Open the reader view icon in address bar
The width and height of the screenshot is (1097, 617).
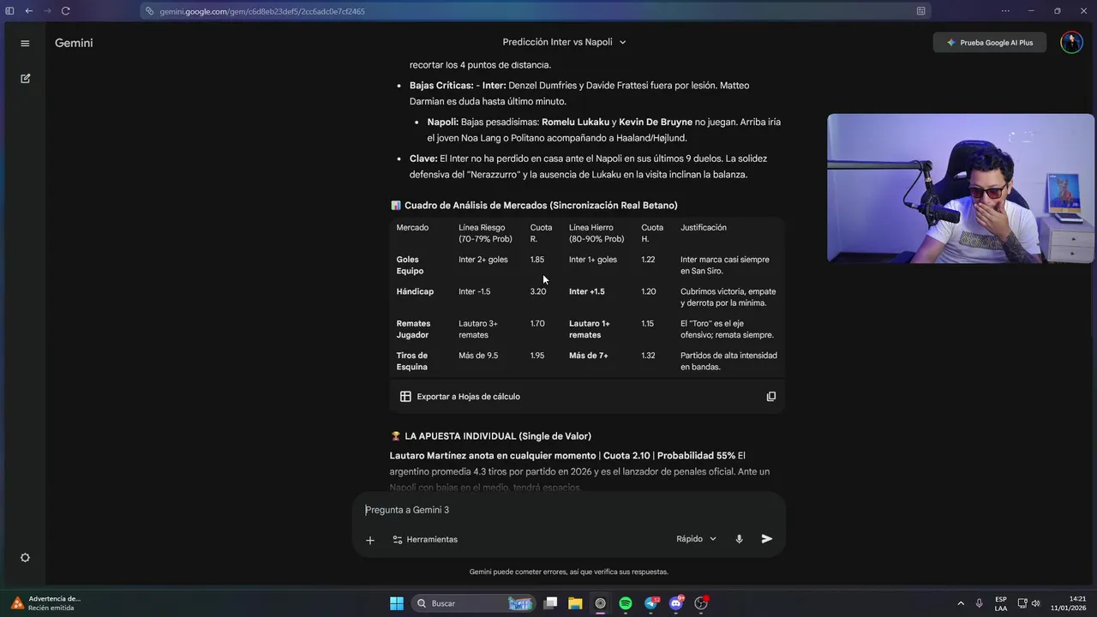[x=920, y=11]
